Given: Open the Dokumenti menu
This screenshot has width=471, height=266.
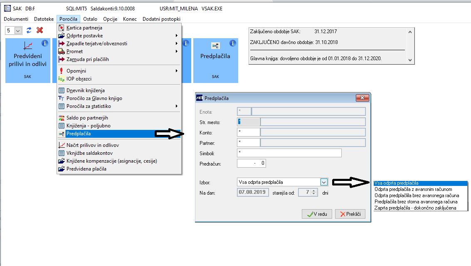Looking at the screenshot, I should pos(16,19).
